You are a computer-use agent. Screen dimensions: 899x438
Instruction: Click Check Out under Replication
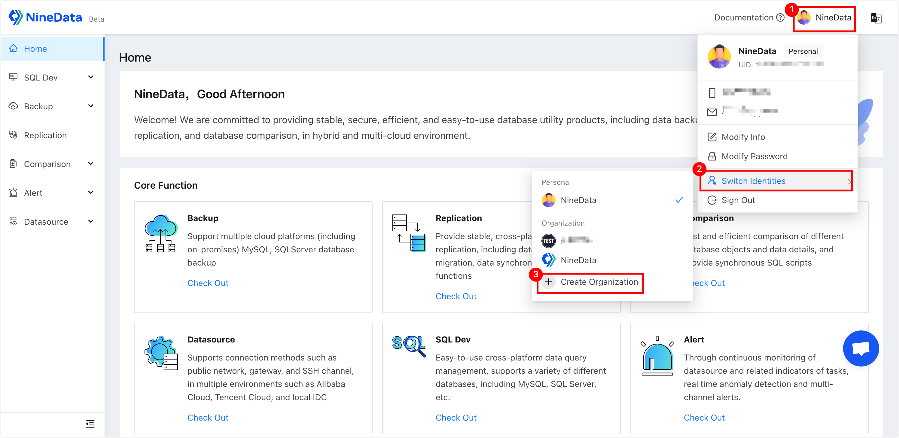(x=456, y=296)
